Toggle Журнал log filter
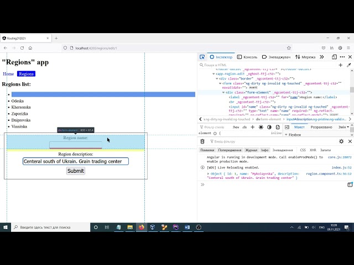This screenshot has height=265, width=354. click(251, 150)
